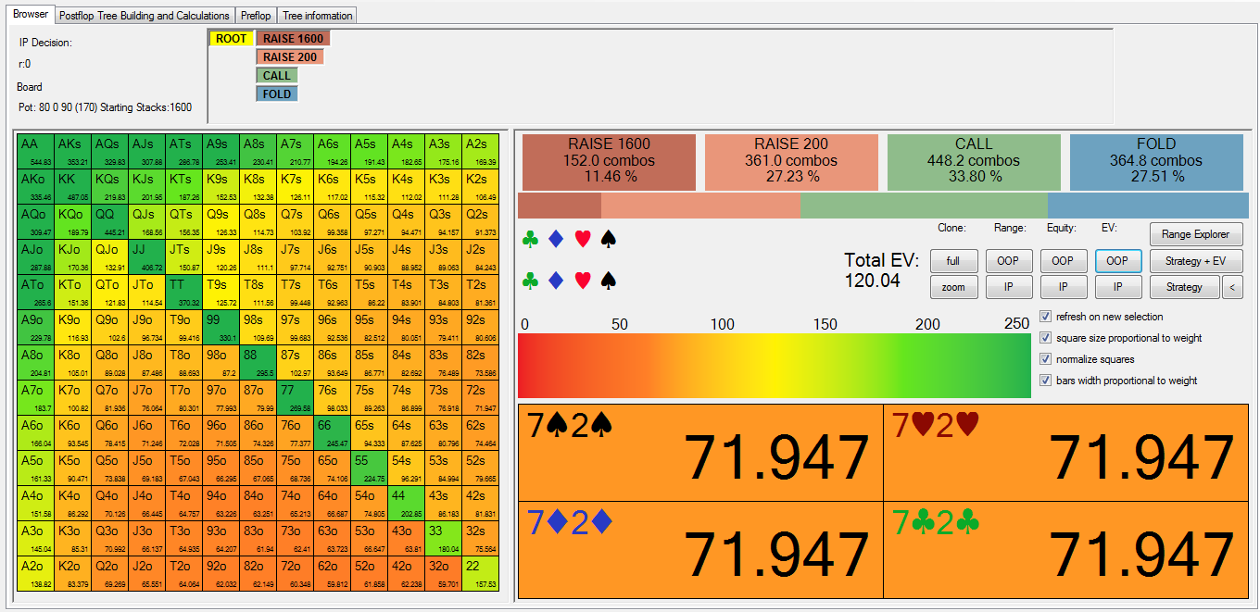The height and width of the screenshot is (612, 1260).
Task: Open Postflop Tree Building and Calculations tab
Action: click(144, 16)
